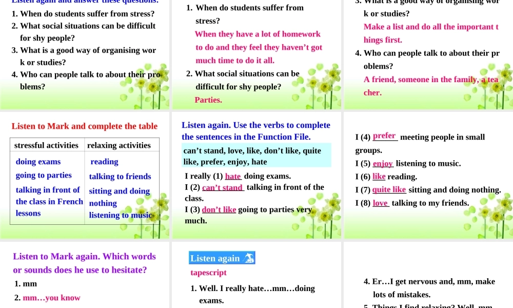Select the 'doing exams' table entry
This screenshot has width=513, height=308.
[38, 162]
